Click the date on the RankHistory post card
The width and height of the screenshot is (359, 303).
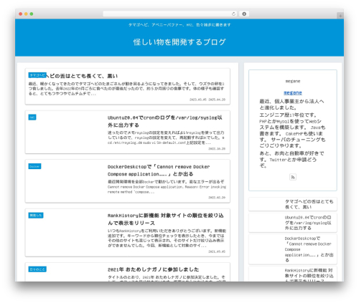point(217,251)
